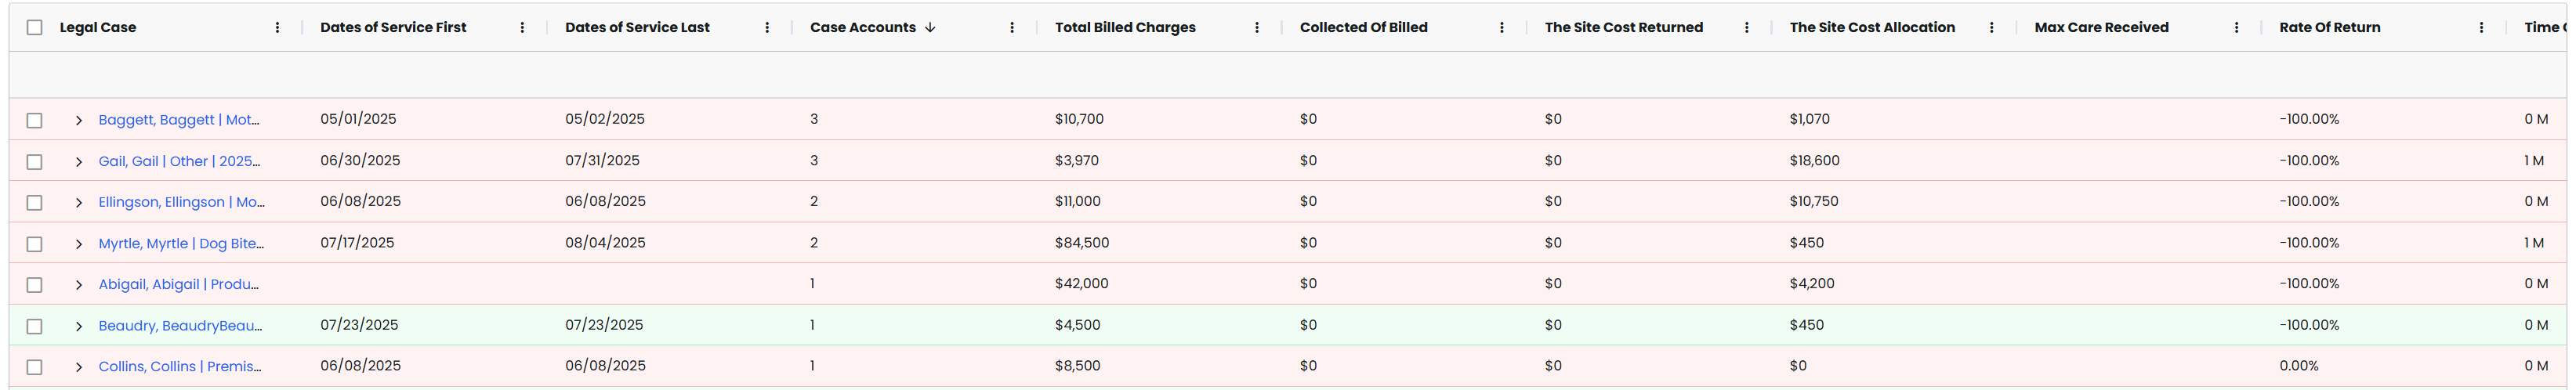Open The Site Cost Returned column menu
The image size is (2576, 390).
click(x=1747, y=28)
